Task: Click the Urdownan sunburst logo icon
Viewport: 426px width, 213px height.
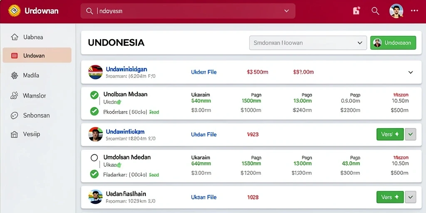Action: [15, 11]
